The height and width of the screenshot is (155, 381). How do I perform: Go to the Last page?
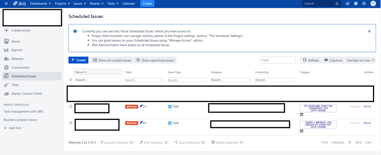tap(368, 142)
